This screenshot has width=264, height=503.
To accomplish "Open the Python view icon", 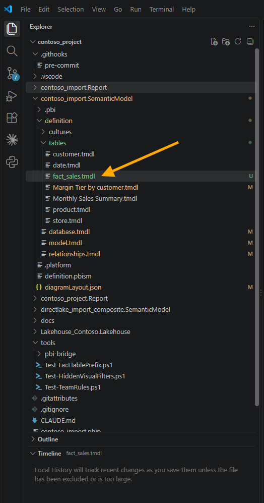I will coord(12,162).
